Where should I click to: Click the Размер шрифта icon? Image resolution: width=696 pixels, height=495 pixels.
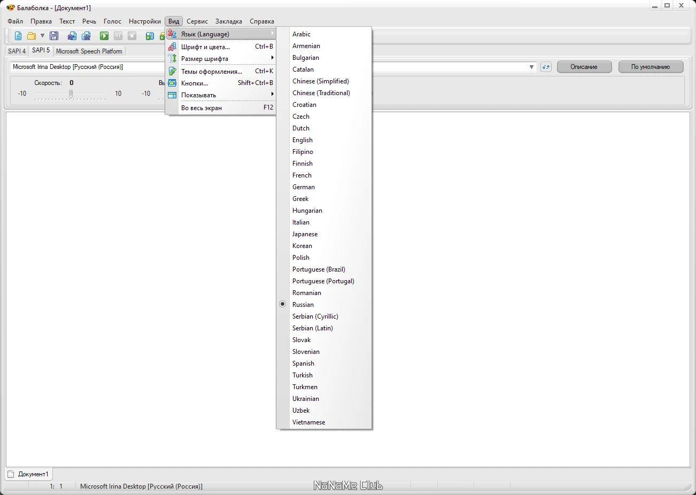point(172,58)
